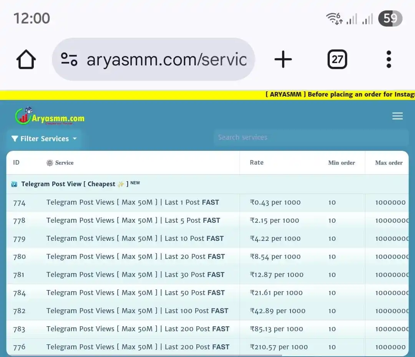Viewport: 415px width, 357px height.
Task: Tap the battery indicator showing 59
Action: tap(390, 18)
